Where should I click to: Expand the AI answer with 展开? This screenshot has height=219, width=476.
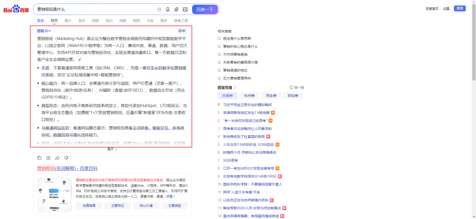[112, 149]
